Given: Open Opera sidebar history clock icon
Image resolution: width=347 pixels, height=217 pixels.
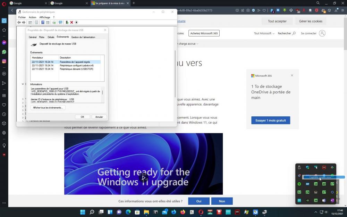Looking at the screenshot, I should click(x=4, y=114).
